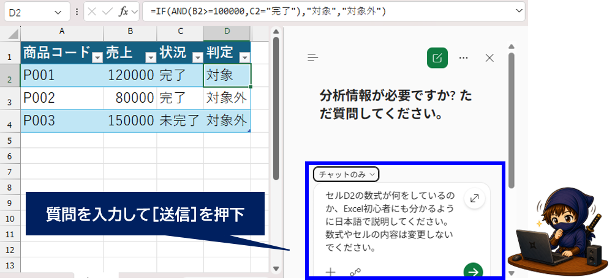Click cell with value 80000
This screenshot has width=612, height=280.
130,98
